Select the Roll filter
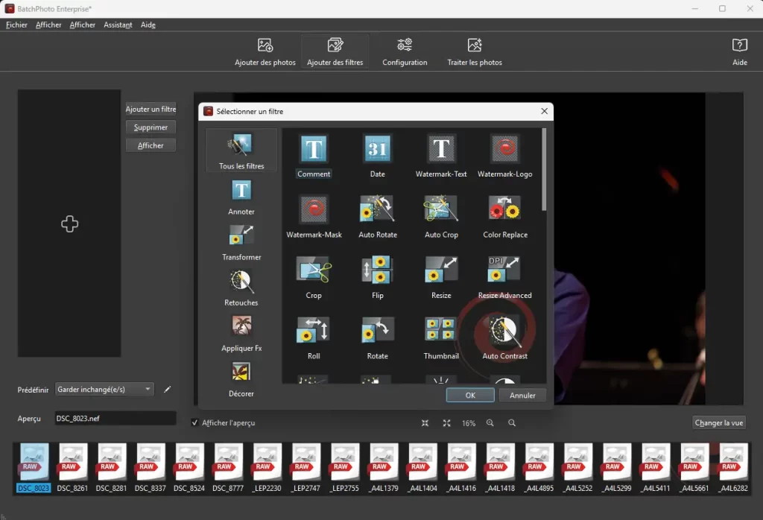Image resolution: width=763 pixels, height=520 pixels. pos(314,331)
